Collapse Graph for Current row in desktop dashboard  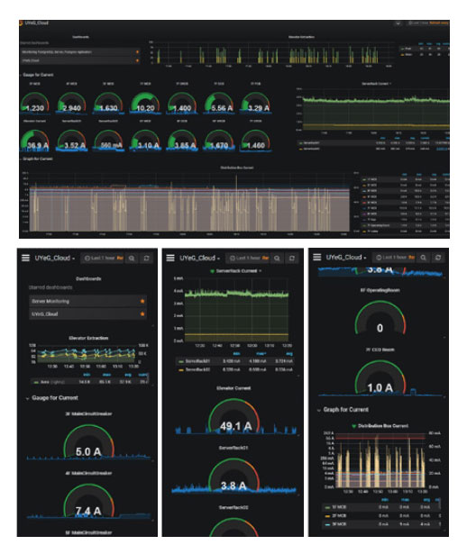pyautogui.click(x=37, y=159)
